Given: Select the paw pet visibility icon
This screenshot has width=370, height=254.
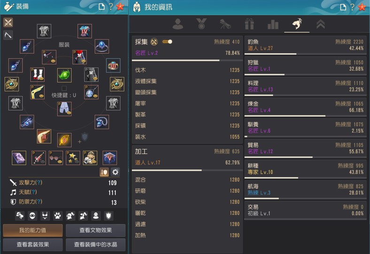Looking at the screenshot, I should 58,216.
